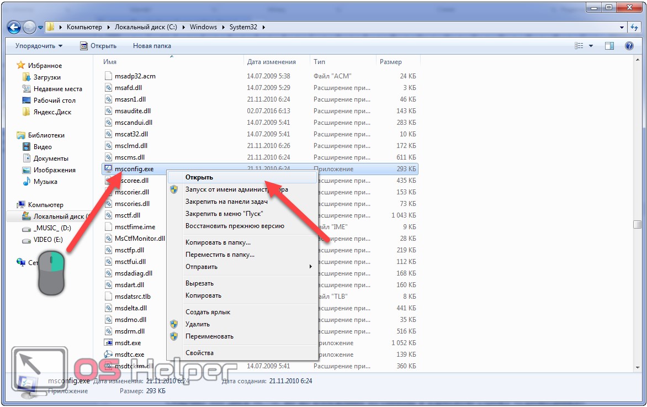Select msconfig.exe application icon
Screen dimensions: 647x407
pyautogui.click(x=108, y=168)
